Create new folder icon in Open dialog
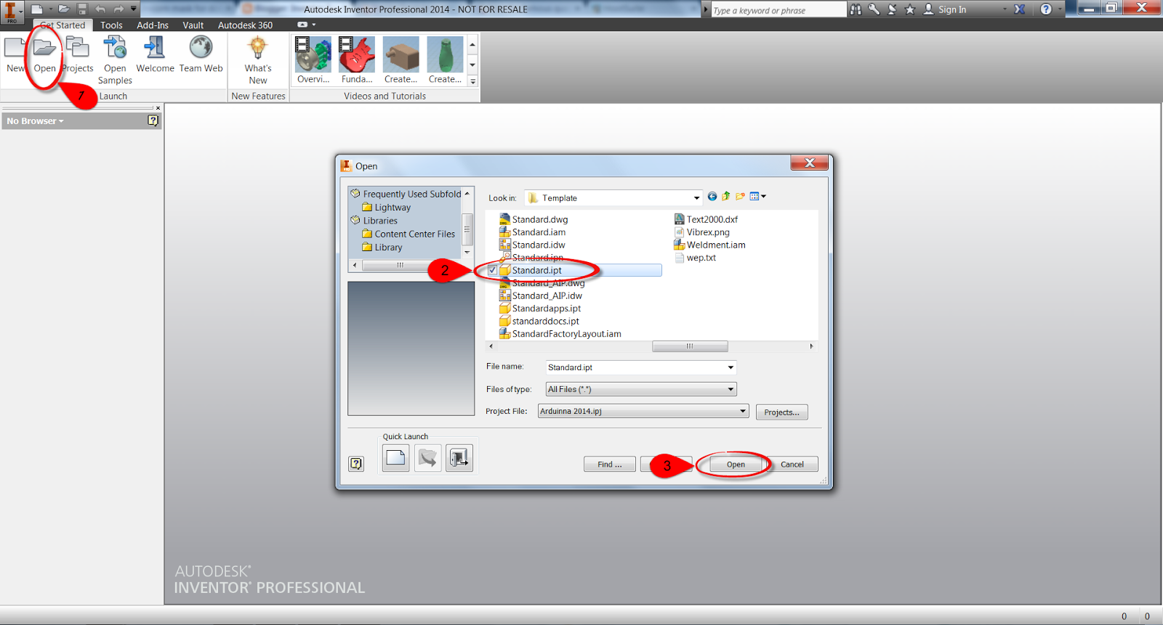Image resolution: width=1163 pixels, height=625 pixels. [740, 197]
